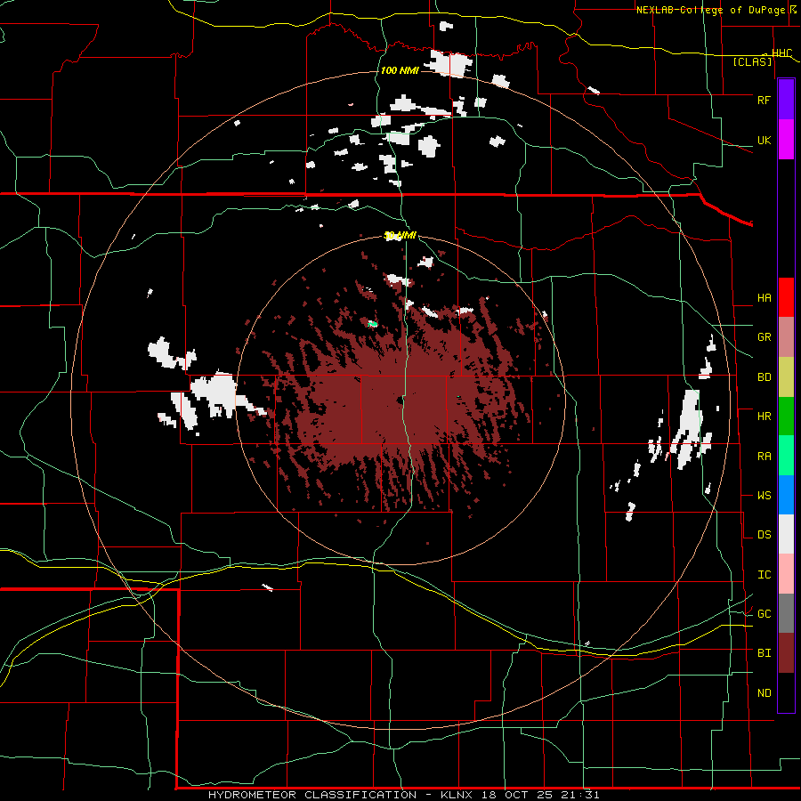This screenshot has width=801, height=801.
Task: Click the GC legend label
Action: (x=765, y=614)
